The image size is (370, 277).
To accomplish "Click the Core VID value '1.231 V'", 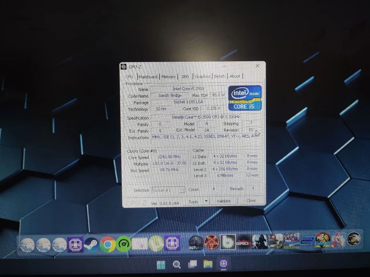I will pyautogui.click(x=214, y=108).
